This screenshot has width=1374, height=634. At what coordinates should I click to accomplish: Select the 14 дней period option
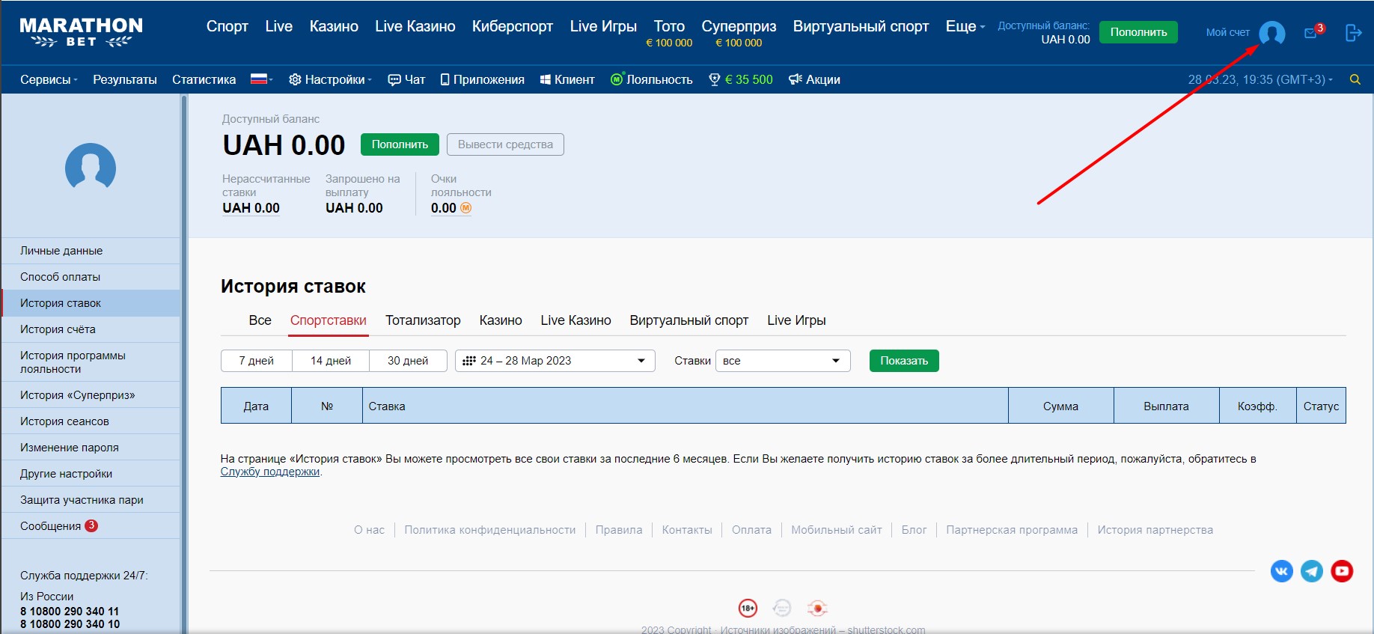tap(331, 361)
